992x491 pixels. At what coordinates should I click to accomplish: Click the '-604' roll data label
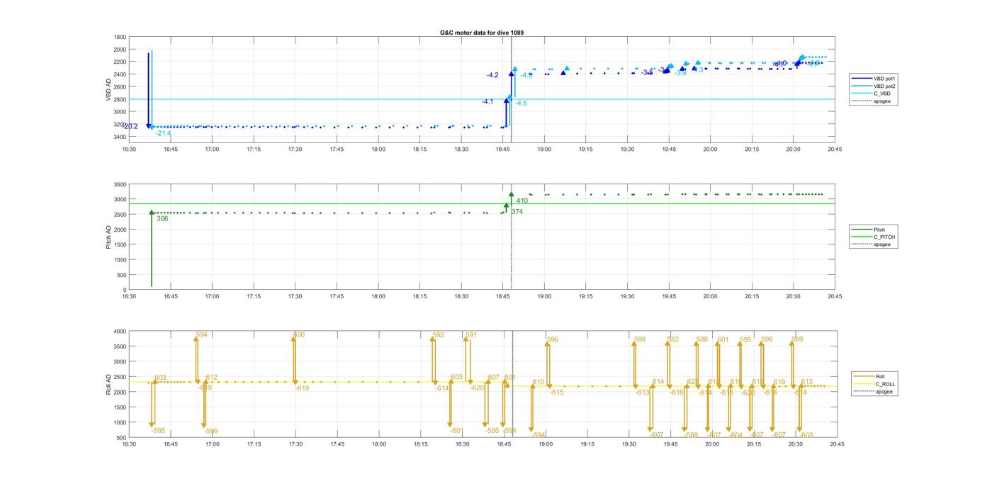pyautogui.click(x=735, y=435)
